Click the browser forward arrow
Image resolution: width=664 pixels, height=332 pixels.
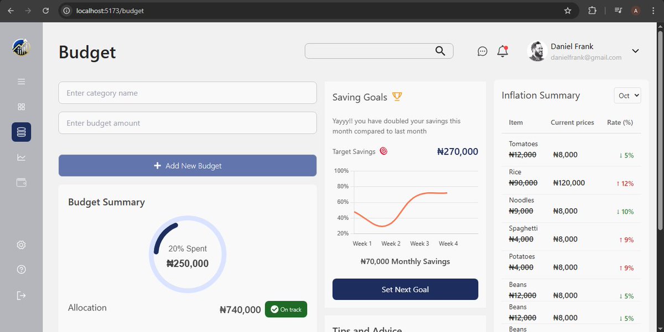[x=28, y=10]
